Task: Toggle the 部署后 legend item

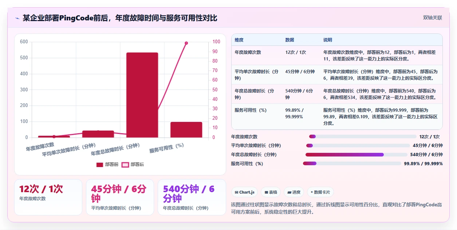Action: pos(133,164)
